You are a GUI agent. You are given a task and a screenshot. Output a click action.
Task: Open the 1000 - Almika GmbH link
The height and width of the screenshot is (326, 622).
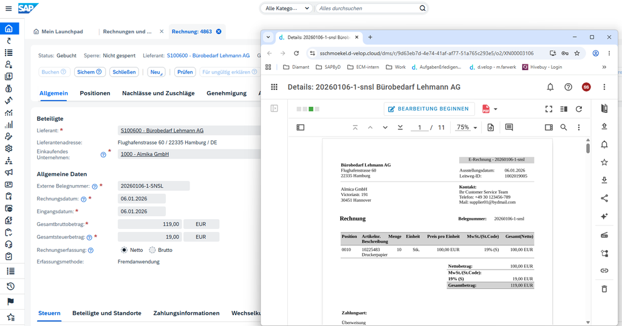click(145, 154)
